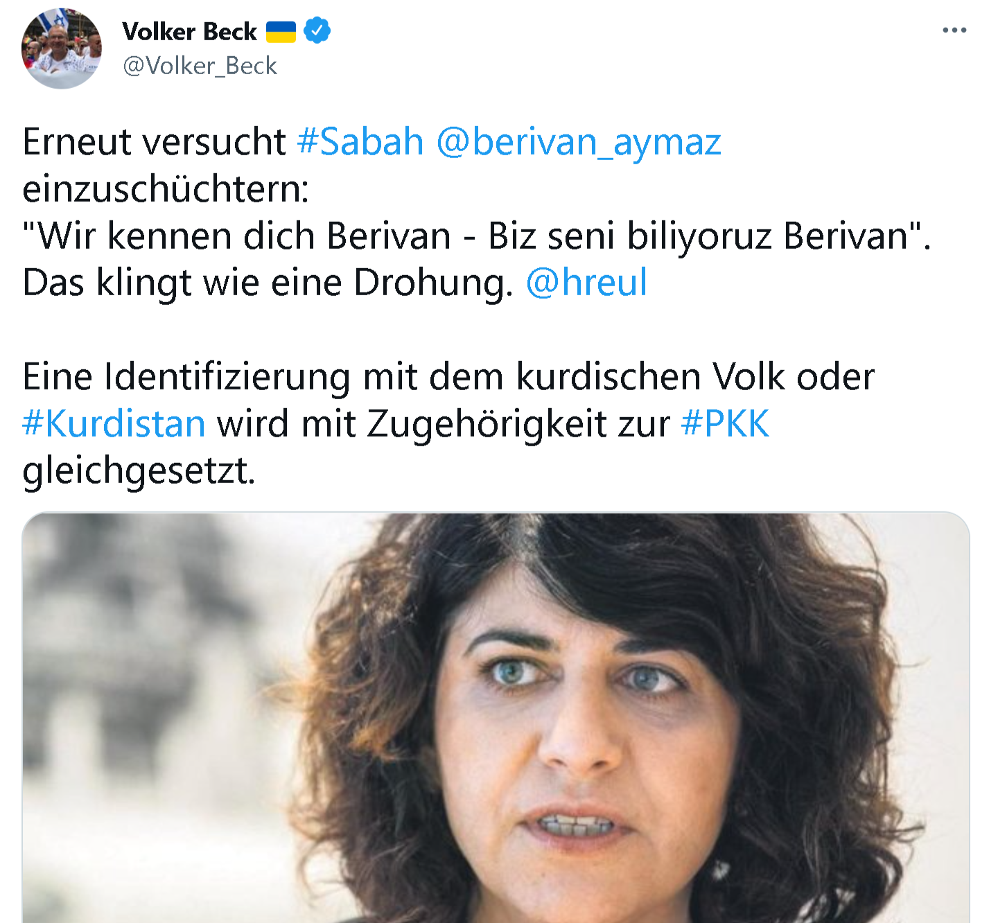Open the @hreul mention

point(586,283)
